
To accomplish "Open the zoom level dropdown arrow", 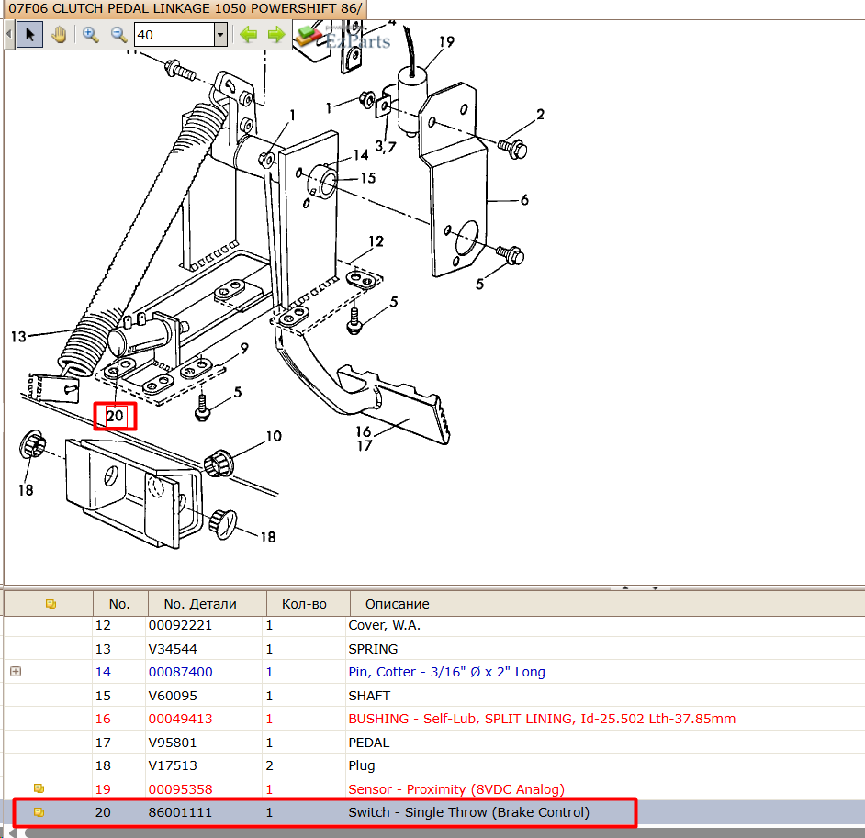I will (220, 35).
